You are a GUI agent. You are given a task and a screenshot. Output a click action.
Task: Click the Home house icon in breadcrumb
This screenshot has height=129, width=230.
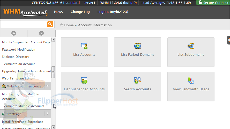coord(62,25)
